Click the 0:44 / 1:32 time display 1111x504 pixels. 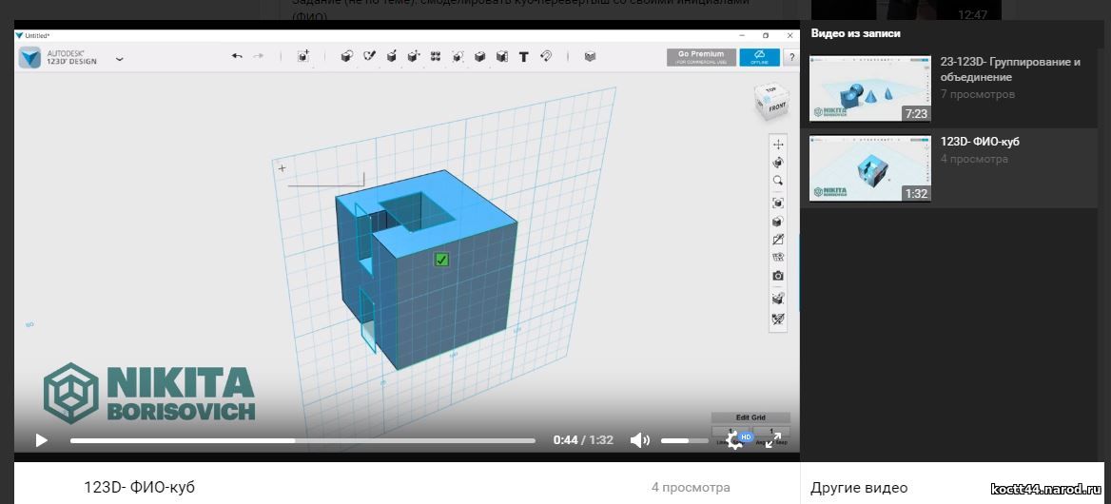(583, 440)
